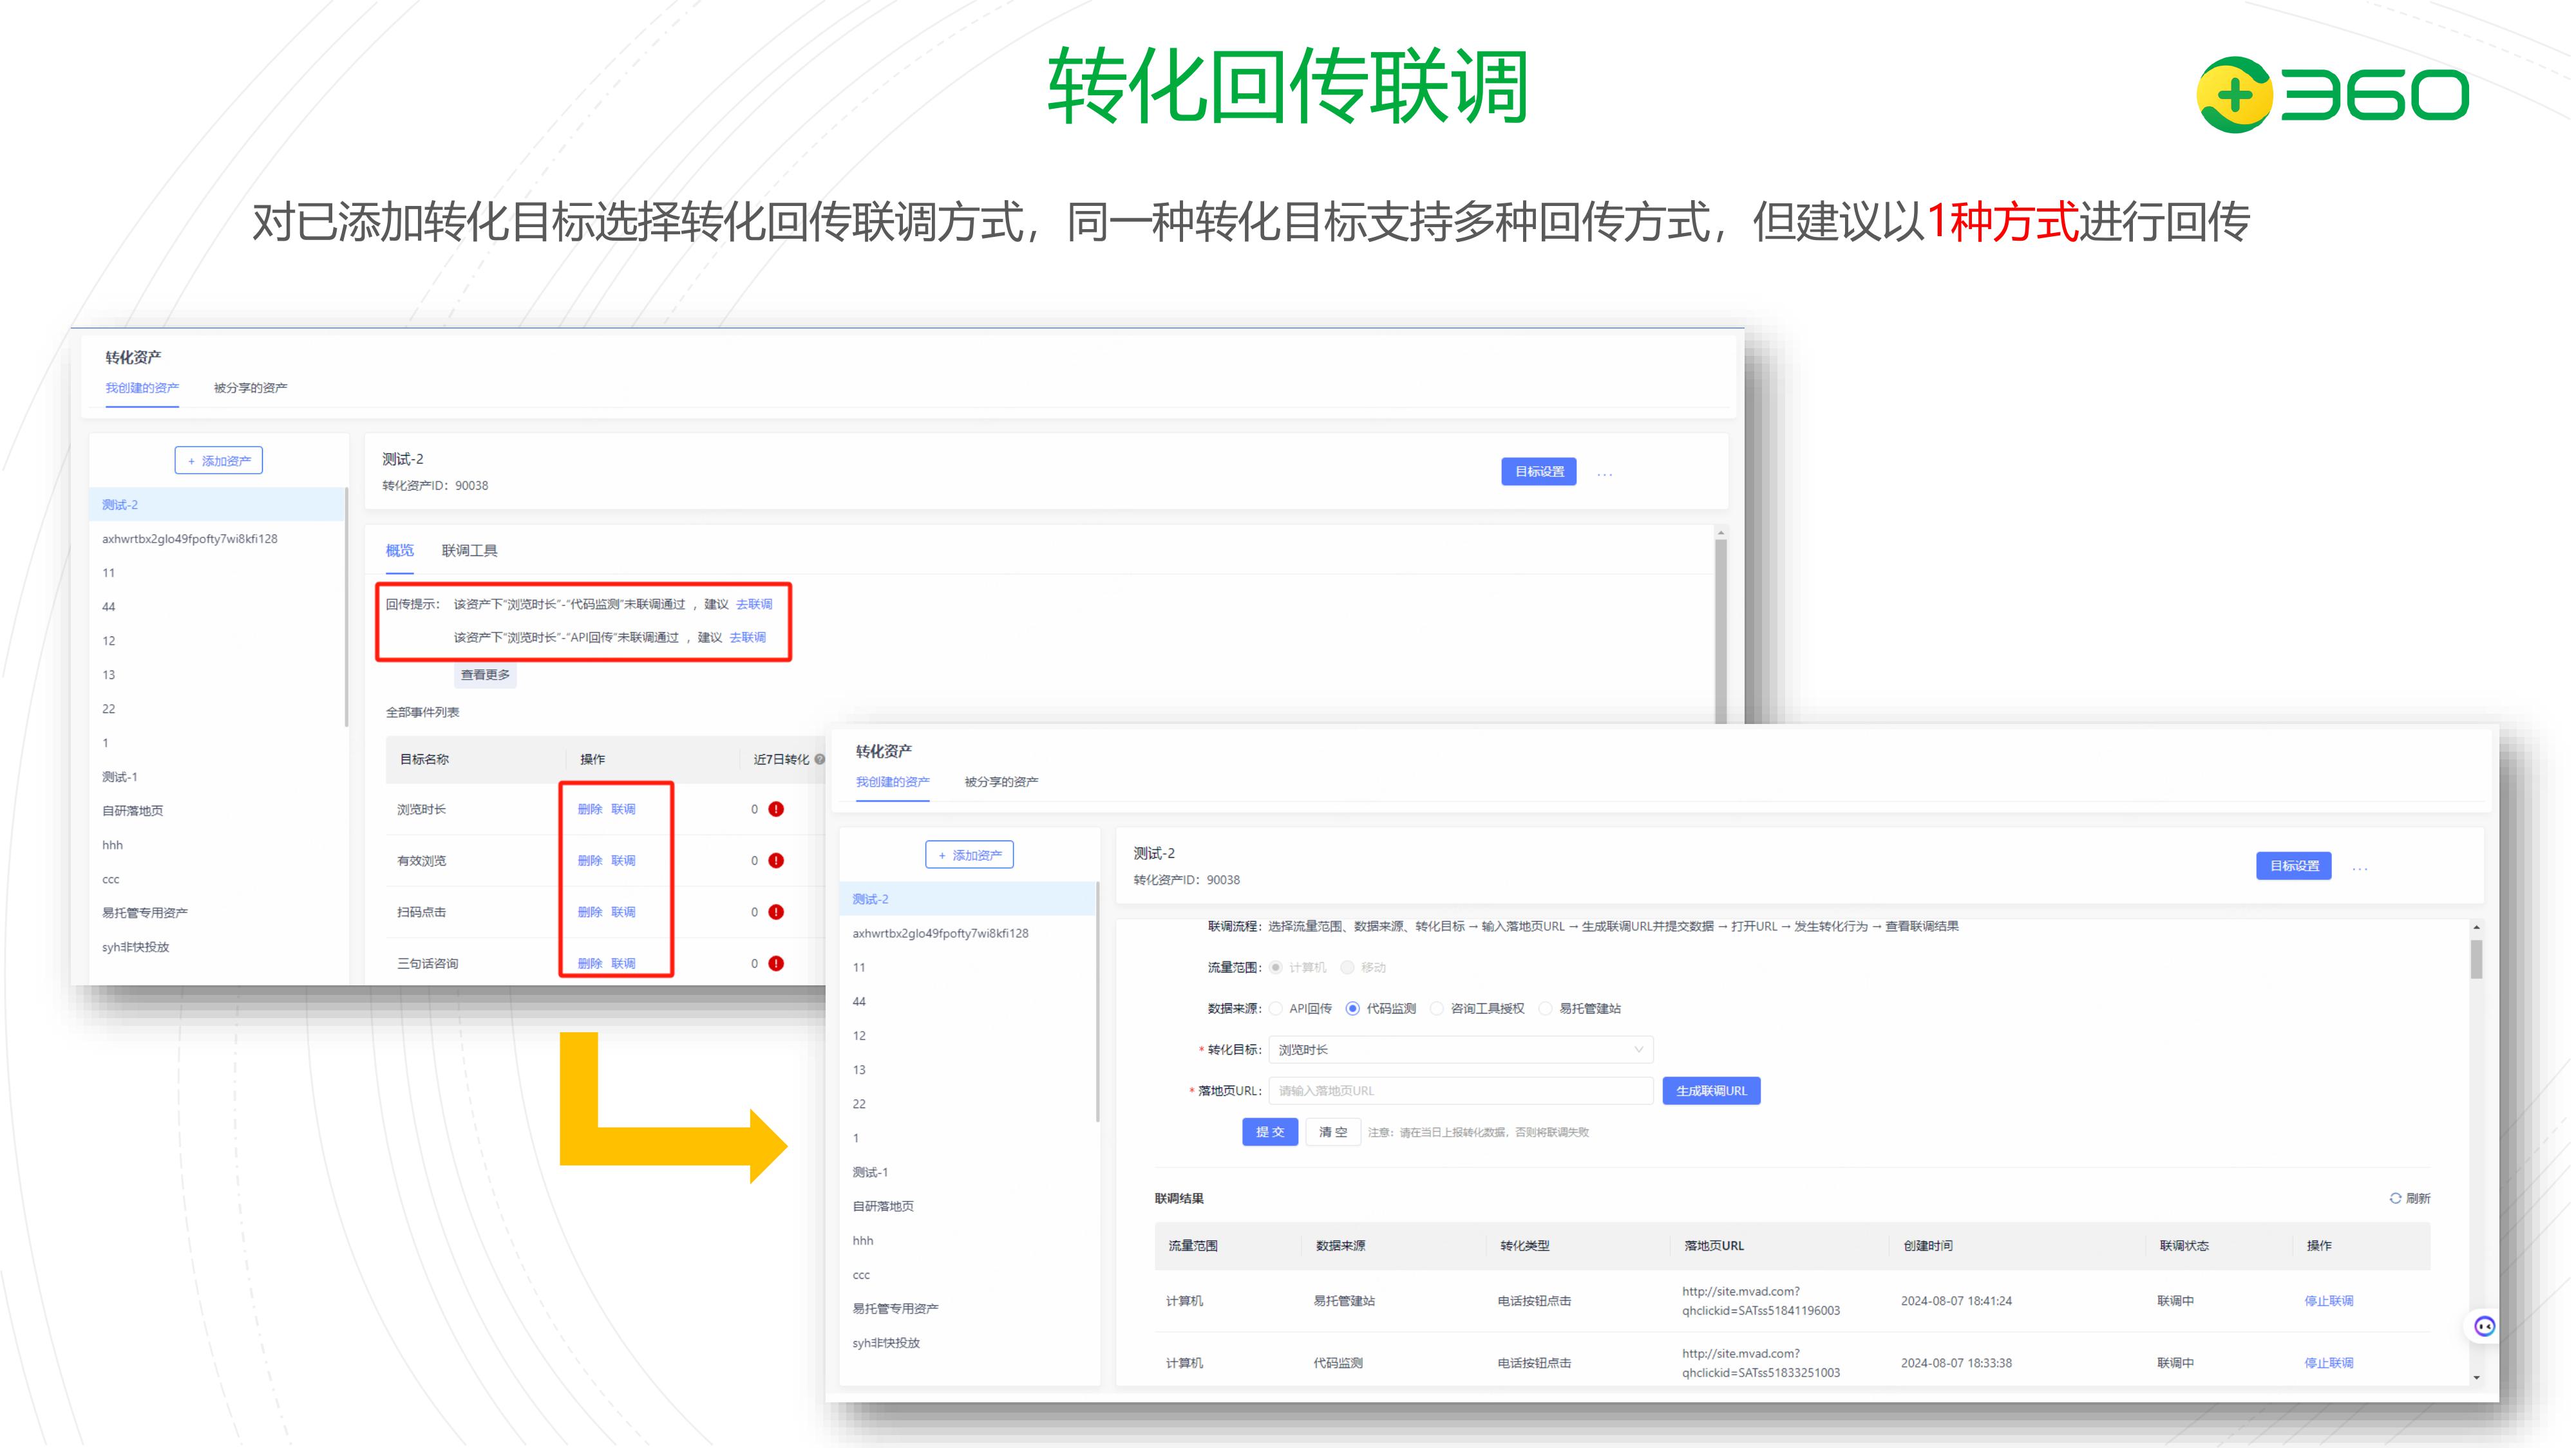2576x1448 pixels.
Task: Click the red alert icon in 浏览时长 row
Action: click(776, 810)
